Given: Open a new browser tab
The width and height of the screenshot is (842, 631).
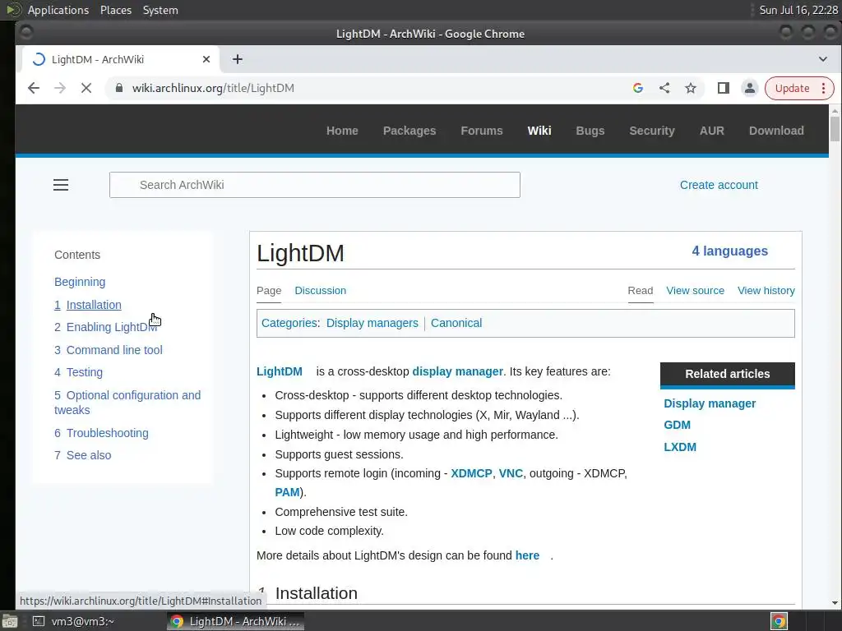Looking at the screenshot, I should (238, 59).
